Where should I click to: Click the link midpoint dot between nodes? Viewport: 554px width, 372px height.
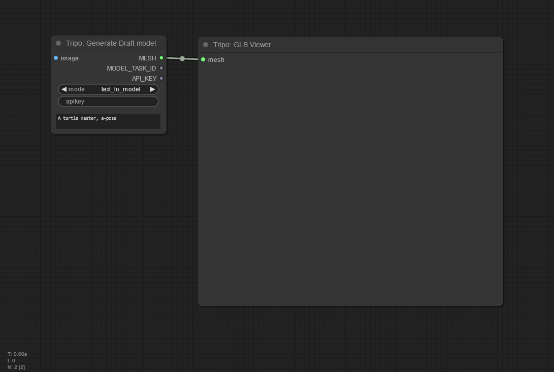[182, 59]
